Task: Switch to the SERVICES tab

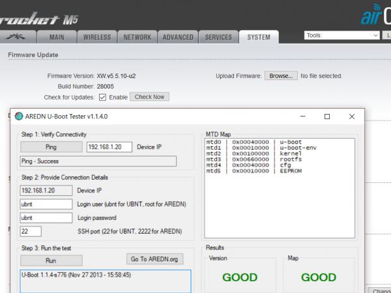Action: click(218, 37)
